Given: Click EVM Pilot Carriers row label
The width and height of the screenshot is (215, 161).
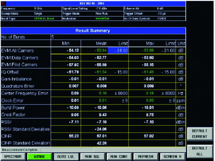Looking at the screenshot, I should coord(19,65).
